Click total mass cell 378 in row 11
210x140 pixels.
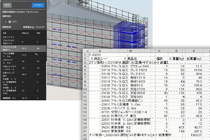194,93
